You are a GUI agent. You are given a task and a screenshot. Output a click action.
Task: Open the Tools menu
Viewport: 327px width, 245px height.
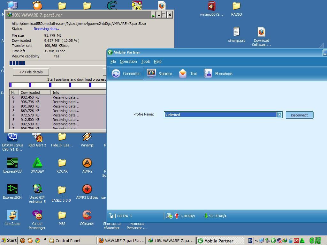click(x=145, y=62)
